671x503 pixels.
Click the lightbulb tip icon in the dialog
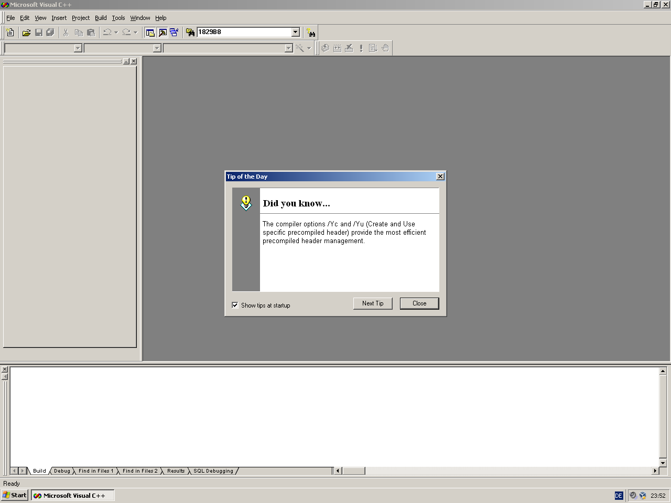tap(246, 203)
